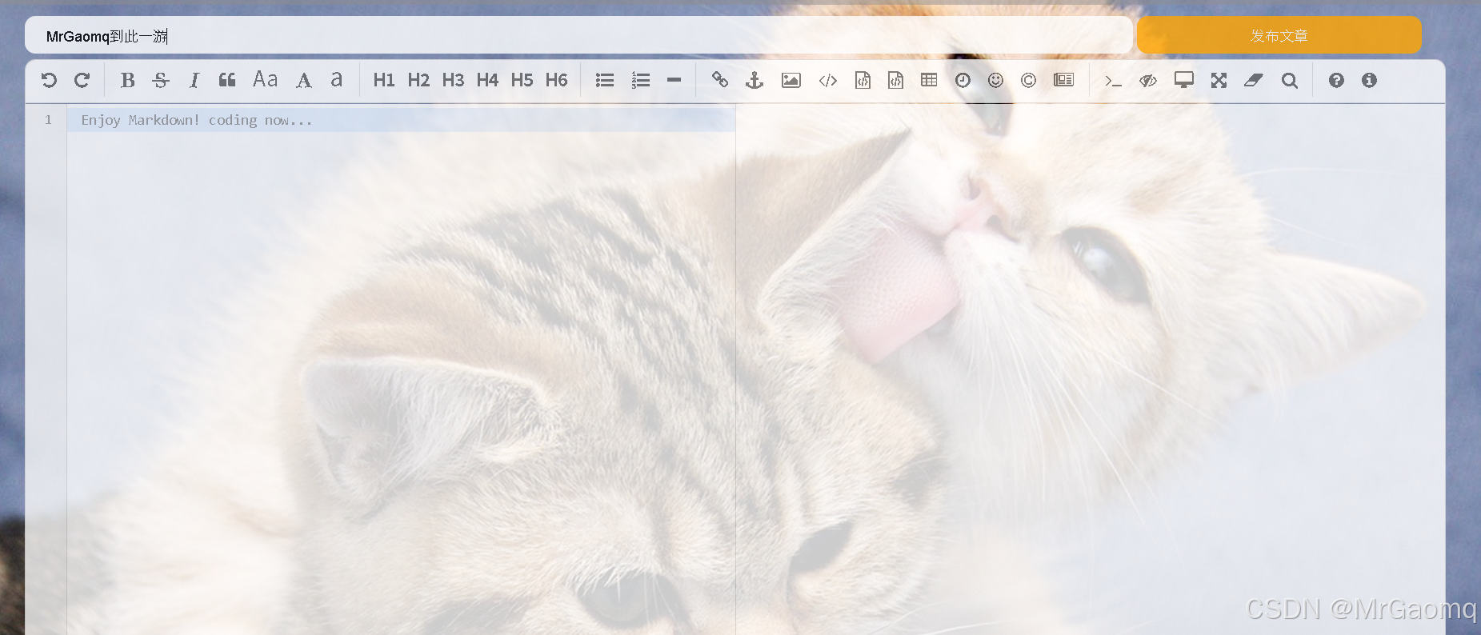
Task: Insert an H6 heading
Action: coord(556,80)
